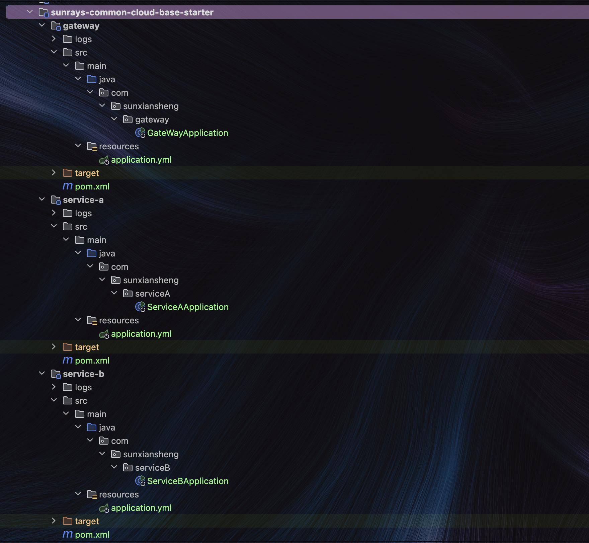Click the resources folder icon under gateway
Image resolution: width=589 pixels, height=543 pixels.
coord(92,146)
